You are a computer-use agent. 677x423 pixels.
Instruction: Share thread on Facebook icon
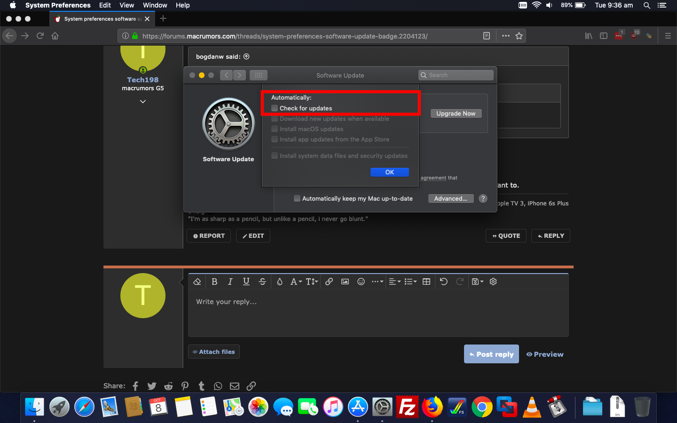(x=135, y=386)
